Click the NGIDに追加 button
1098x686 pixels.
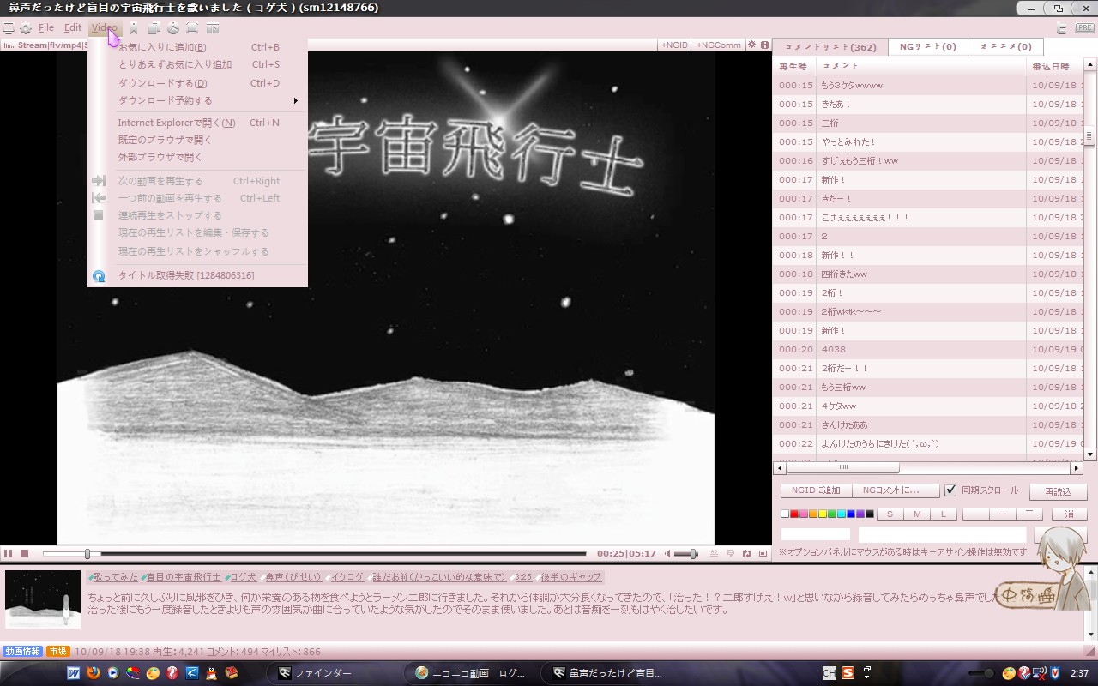[x=816, y=490]
